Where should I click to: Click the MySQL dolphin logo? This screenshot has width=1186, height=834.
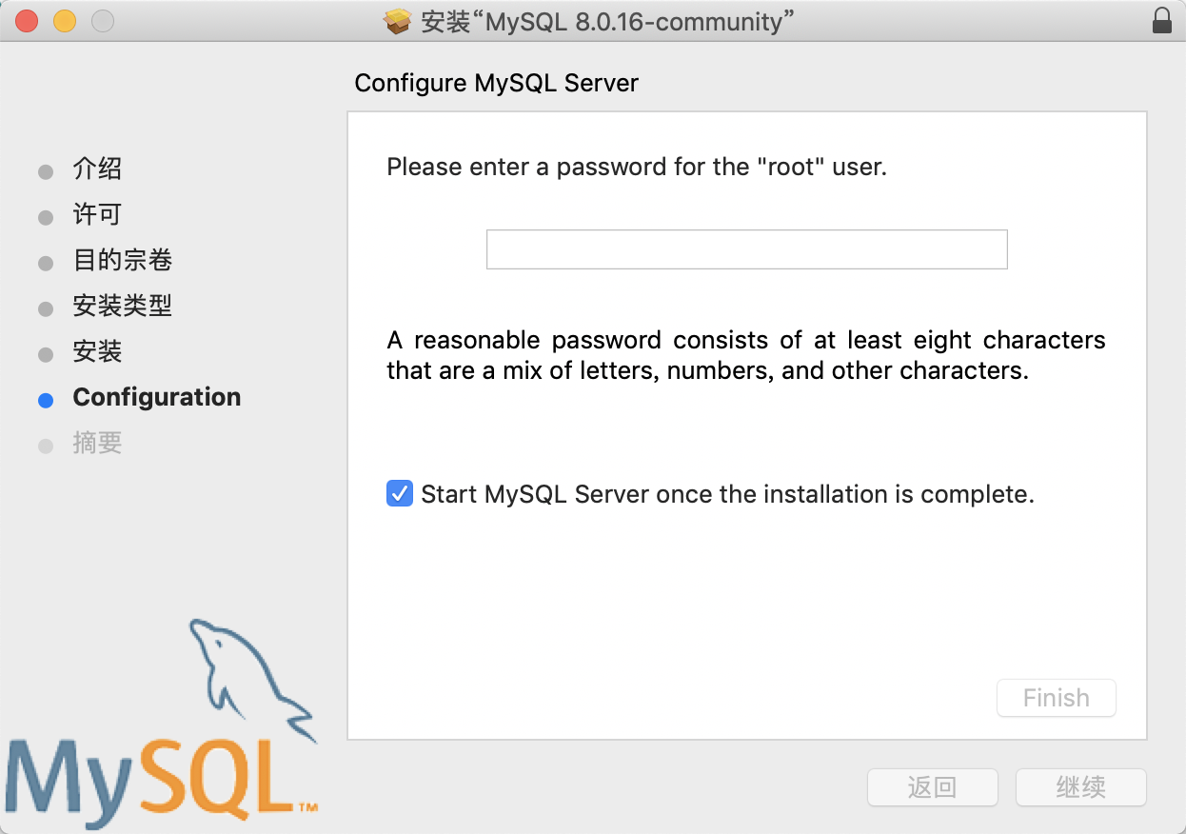(x=162, y=720)
